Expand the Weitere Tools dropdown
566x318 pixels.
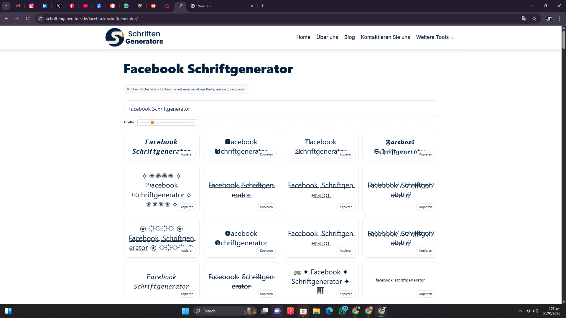coord(435,37)
